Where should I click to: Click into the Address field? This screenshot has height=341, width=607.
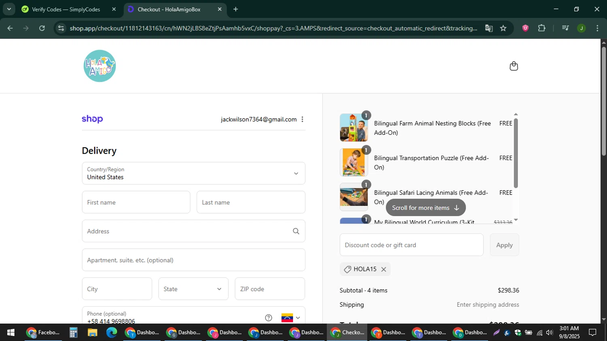tap(193, 231)
